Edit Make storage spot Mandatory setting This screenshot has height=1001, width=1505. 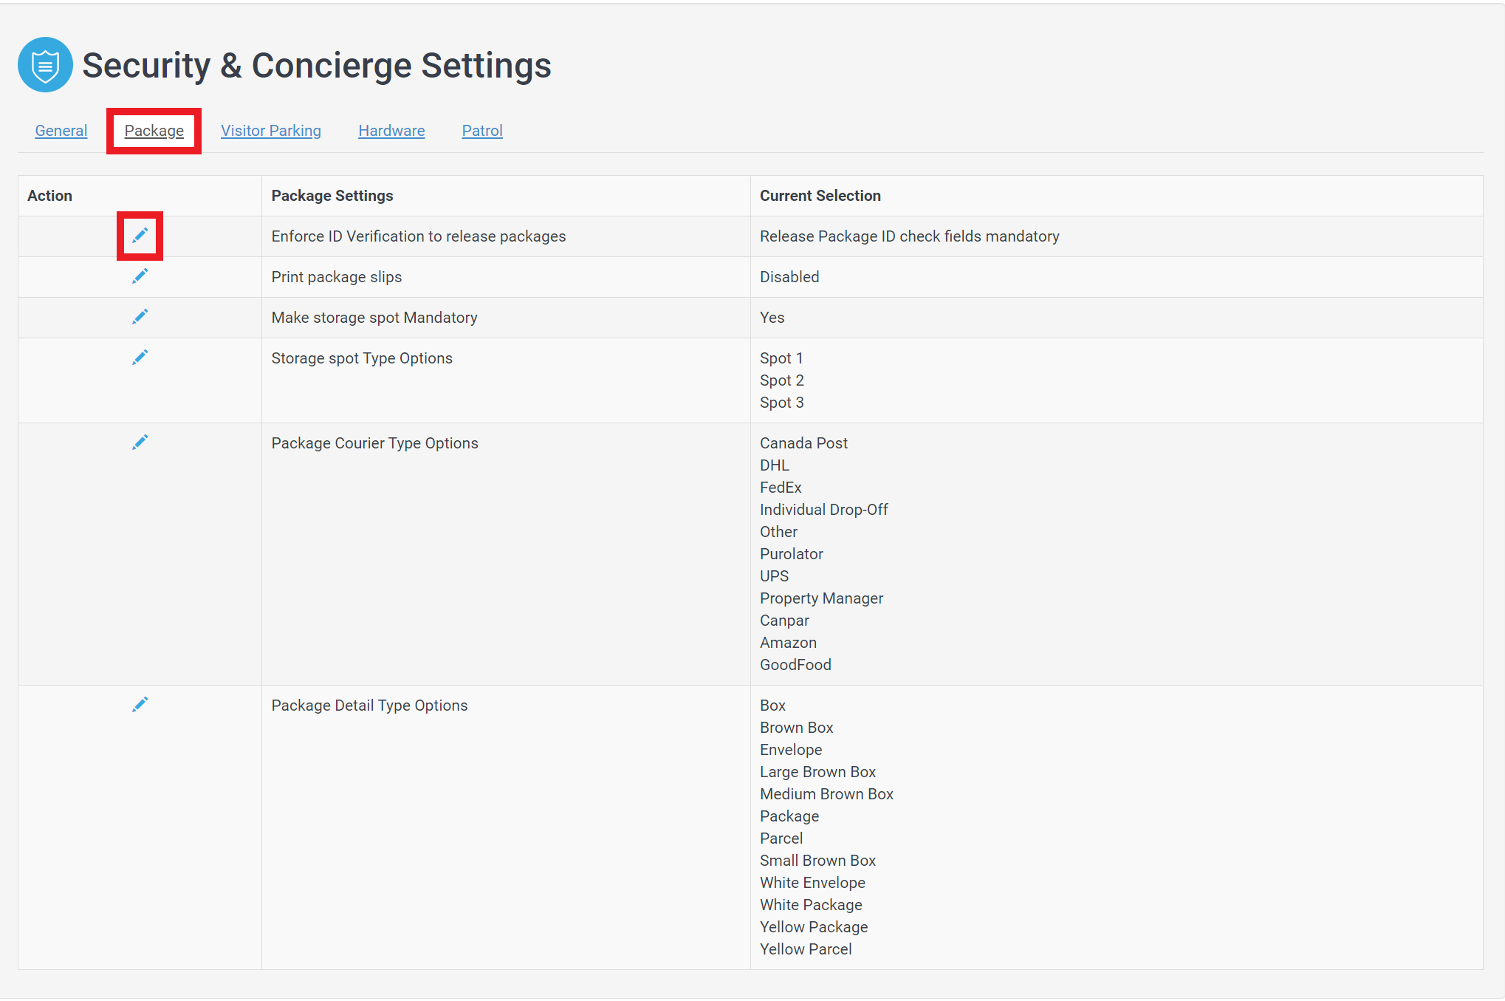point(140,317)
